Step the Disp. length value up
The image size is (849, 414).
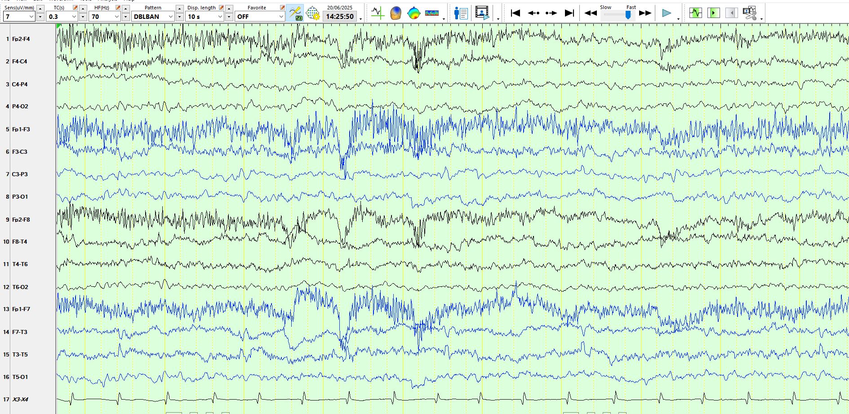(229, 9)
